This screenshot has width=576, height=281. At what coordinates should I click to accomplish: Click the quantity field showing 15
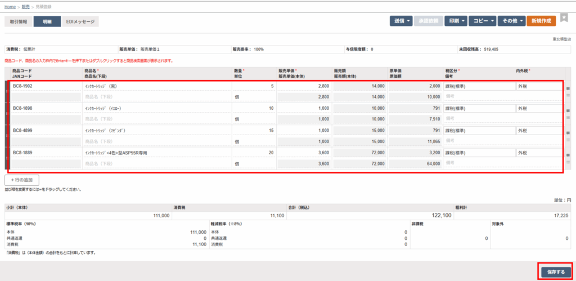pos(254,131)
